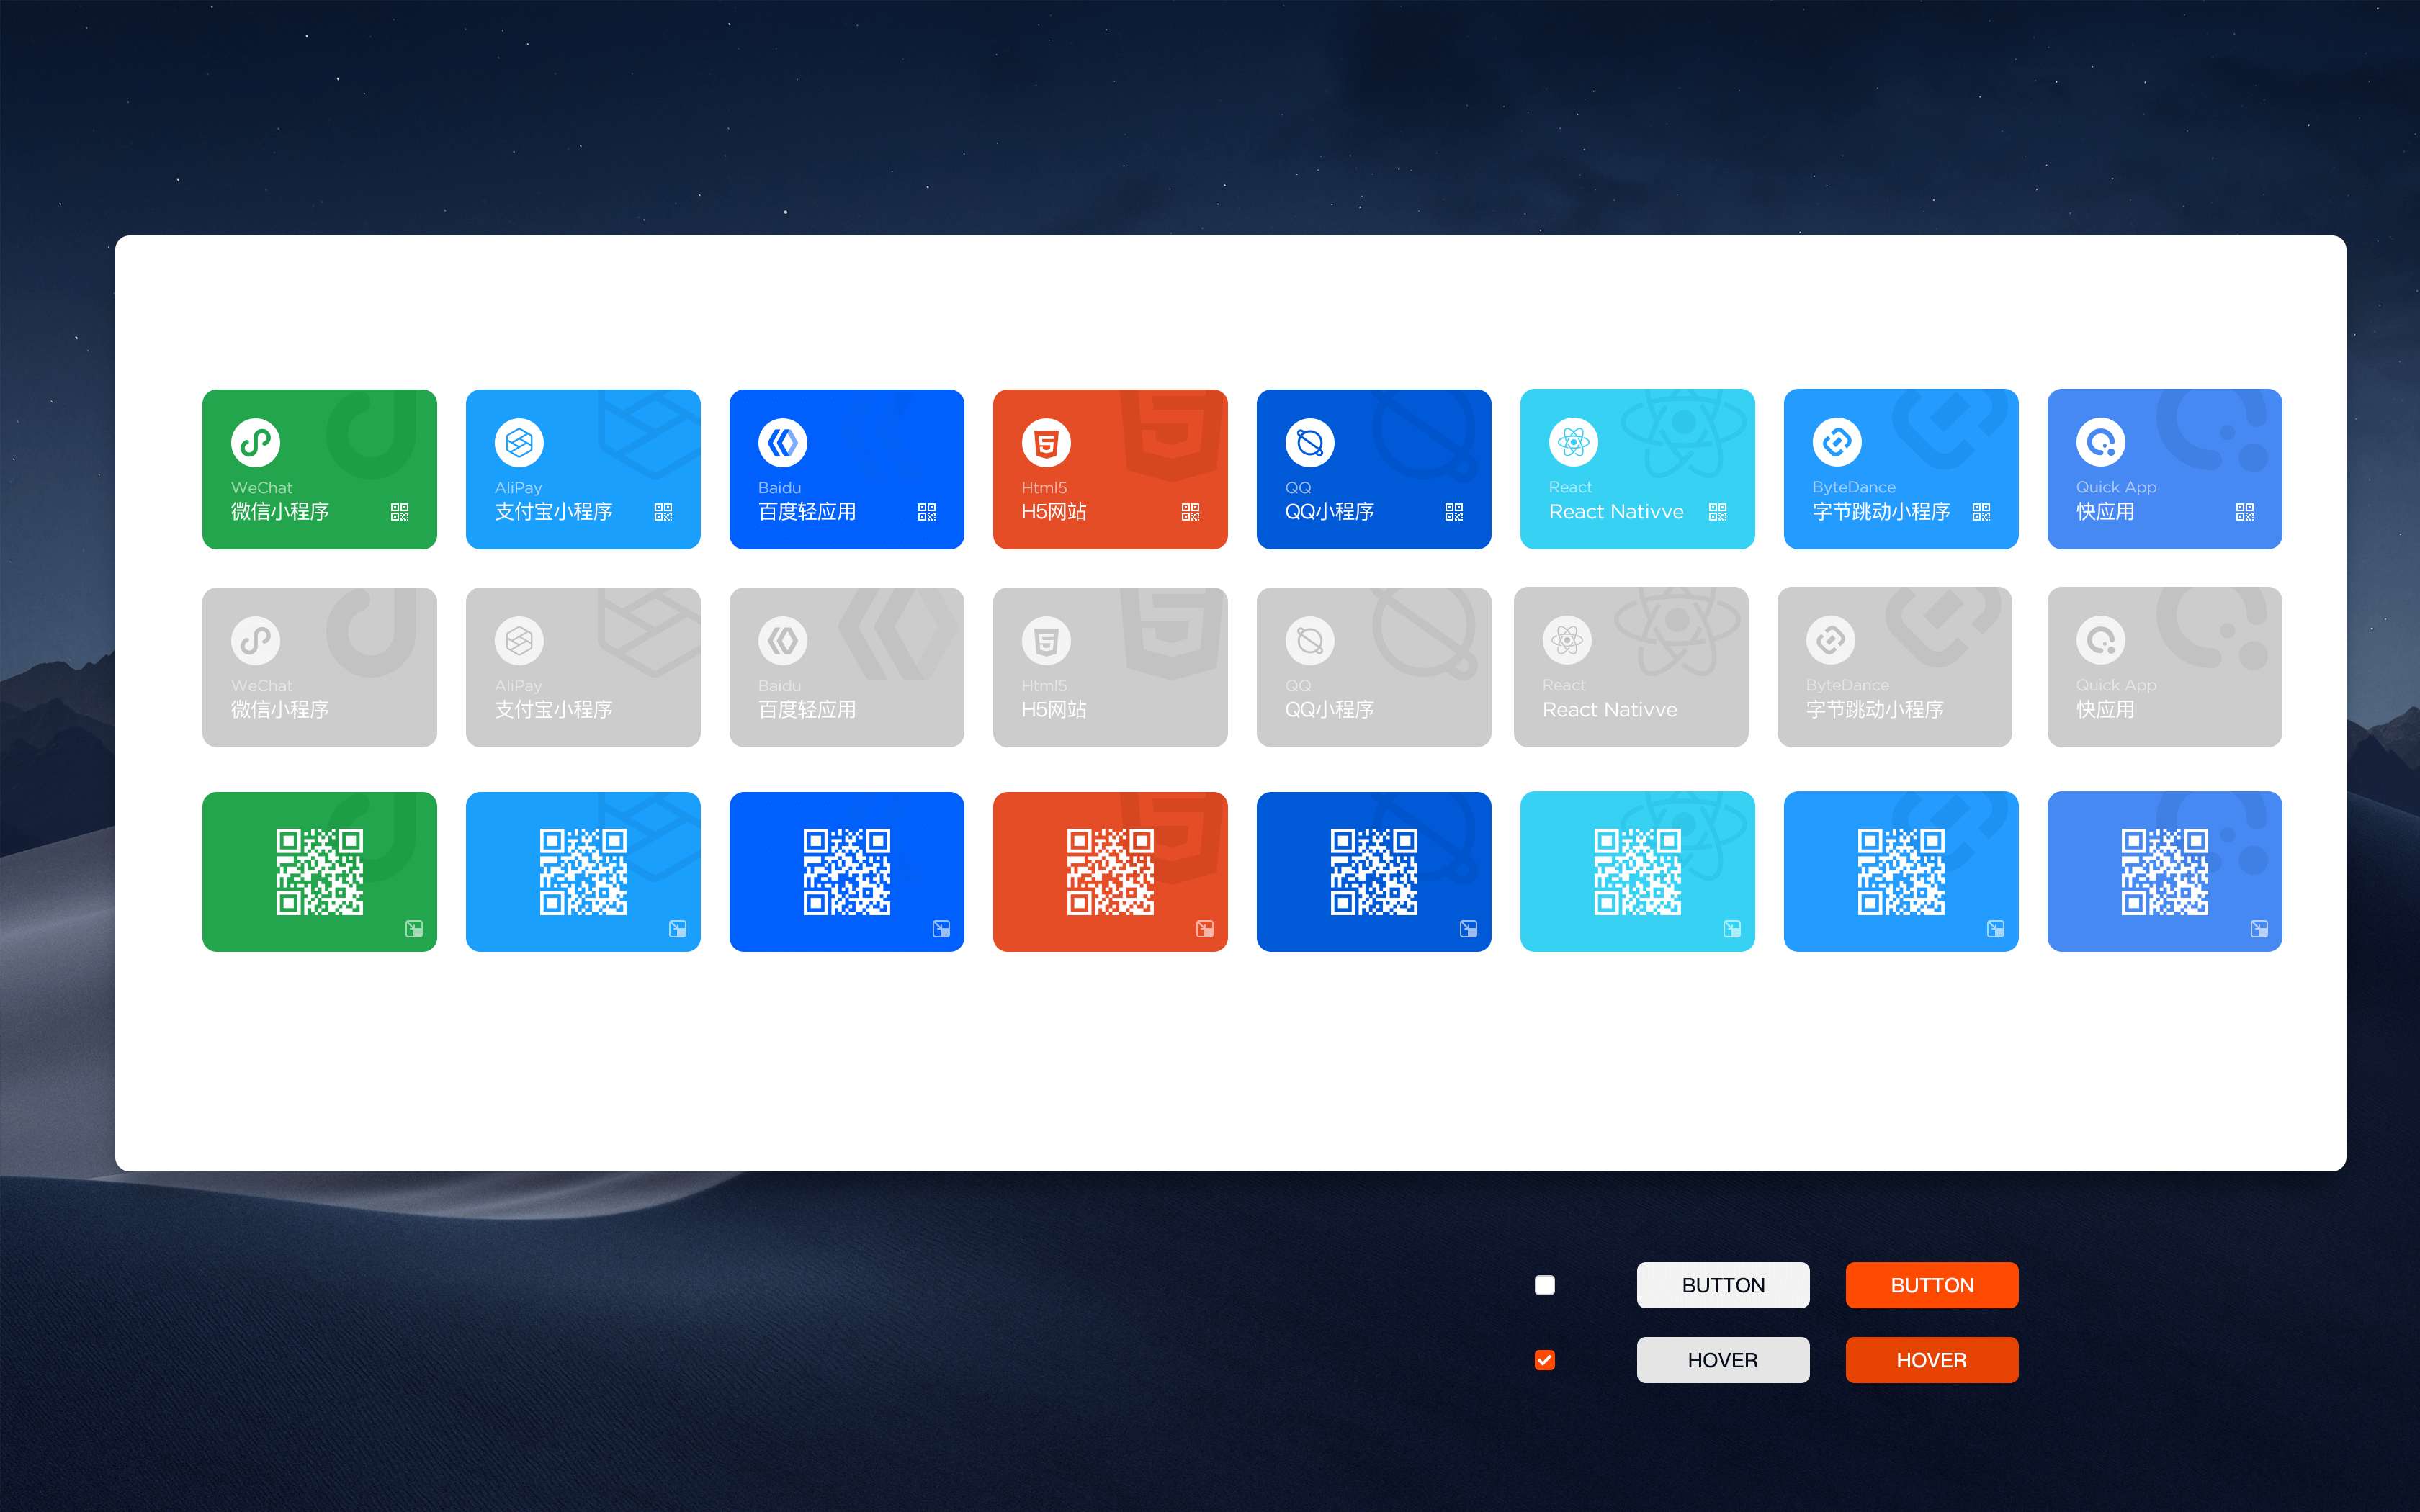The width and height of the screenshot is (2420, 1512).
Task: Click 支付宝小程序 text on the blue card
Action: pyautogui.click(x=553, y=512)
